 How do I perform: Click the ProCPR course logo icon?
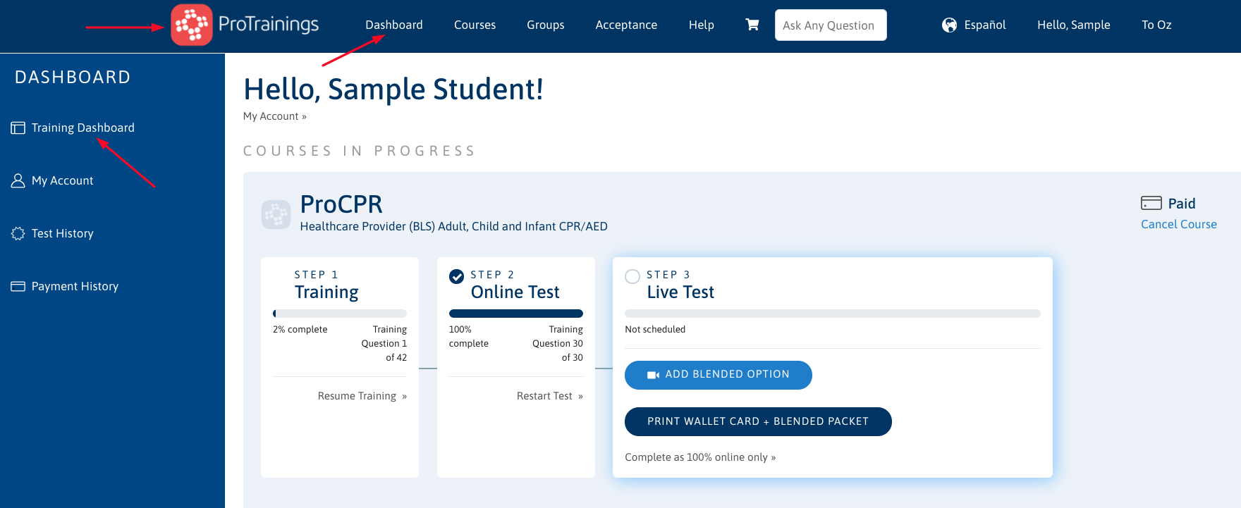pos(276,214)
